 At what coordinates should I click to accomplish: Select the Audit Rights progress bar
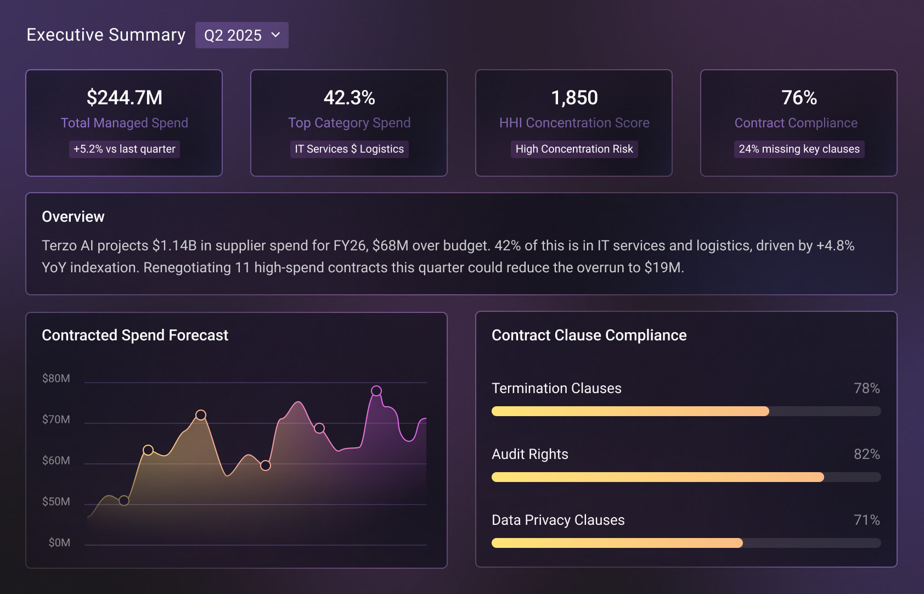[x=686, y=477]
